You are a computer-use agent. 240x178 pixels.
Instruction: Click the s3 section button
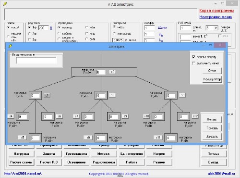click(182, 95)
